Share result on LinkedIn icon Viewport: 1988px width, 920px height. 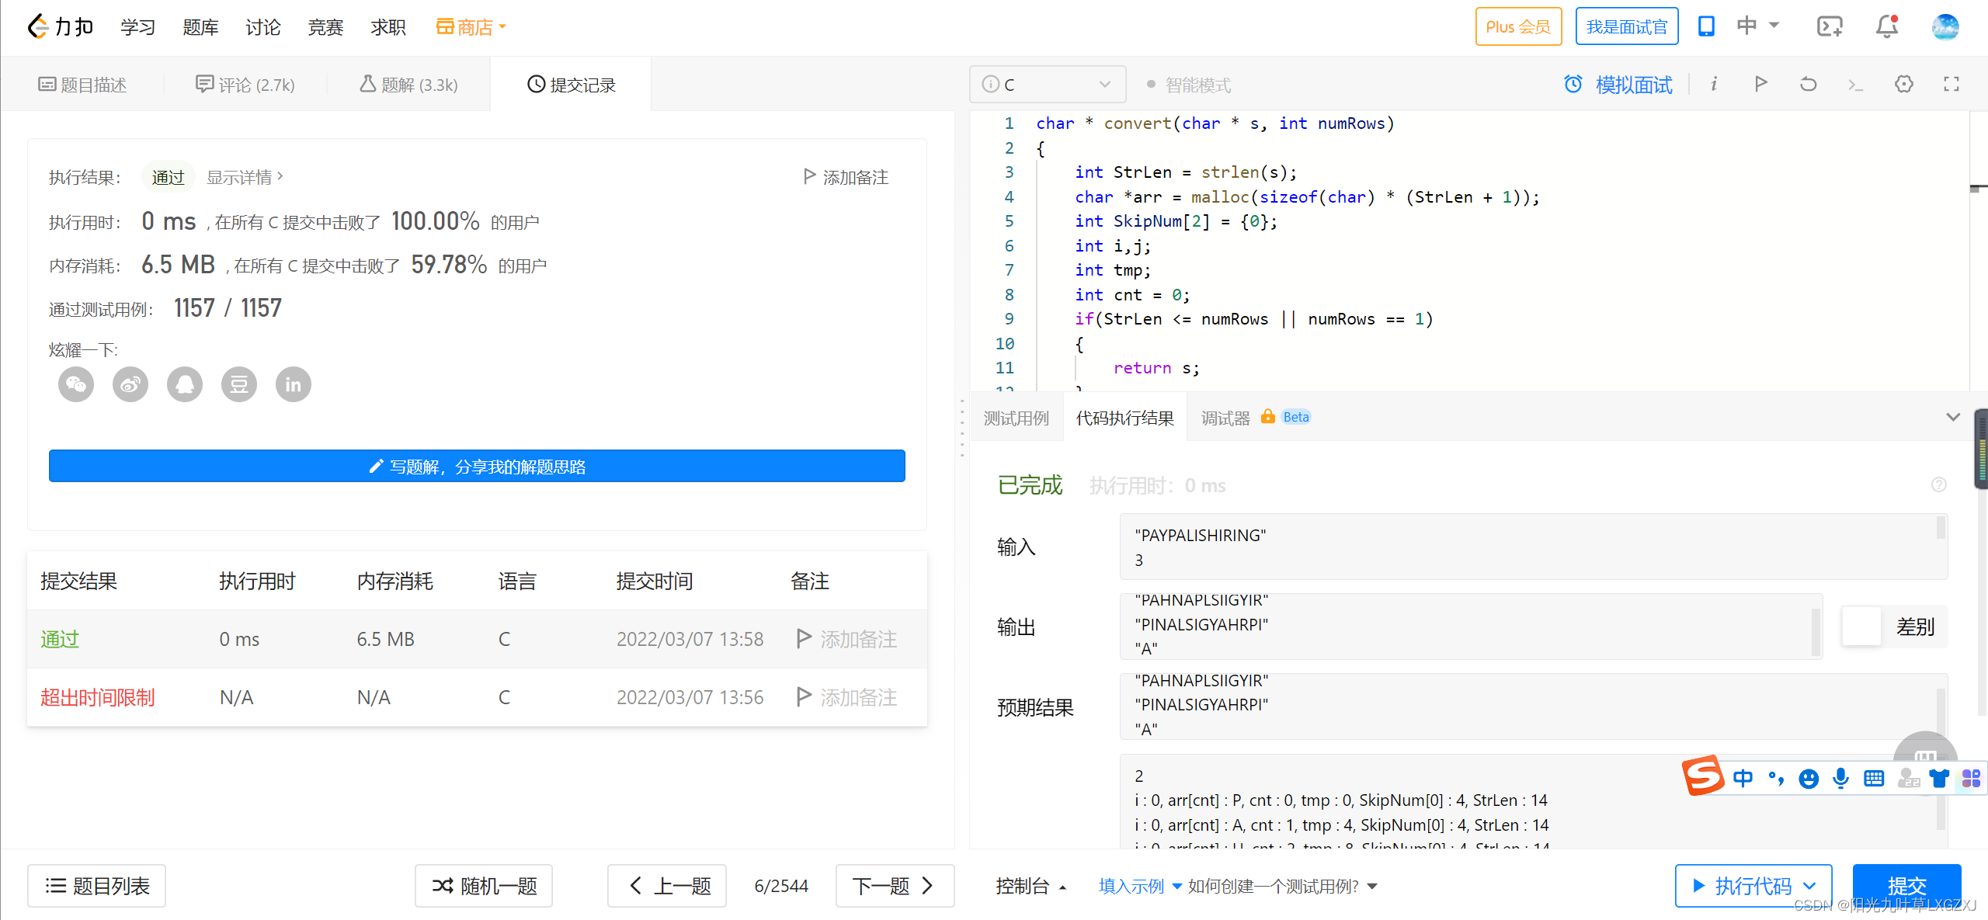coord(294,384)
